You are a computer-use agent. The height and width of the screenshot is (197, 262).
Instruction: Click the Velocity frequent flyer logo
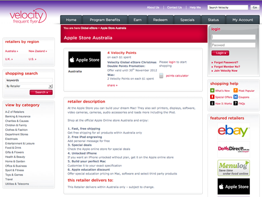[28, 16]
